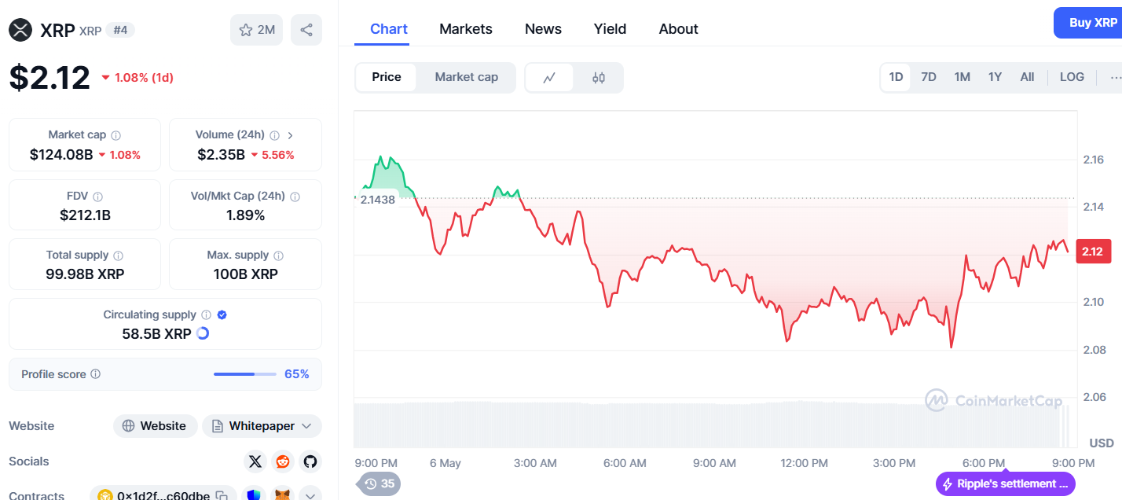Click the 0x1d2f...c60dbe contract address

click(163, 496)
